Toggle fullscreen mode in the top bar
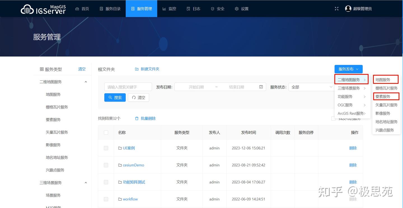Viewport: 403px width, 208px height. (336, 9)
